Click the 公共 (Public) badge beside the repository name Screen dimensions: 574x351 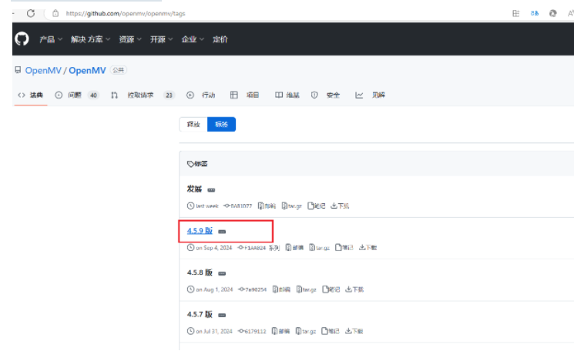point(118,70)
